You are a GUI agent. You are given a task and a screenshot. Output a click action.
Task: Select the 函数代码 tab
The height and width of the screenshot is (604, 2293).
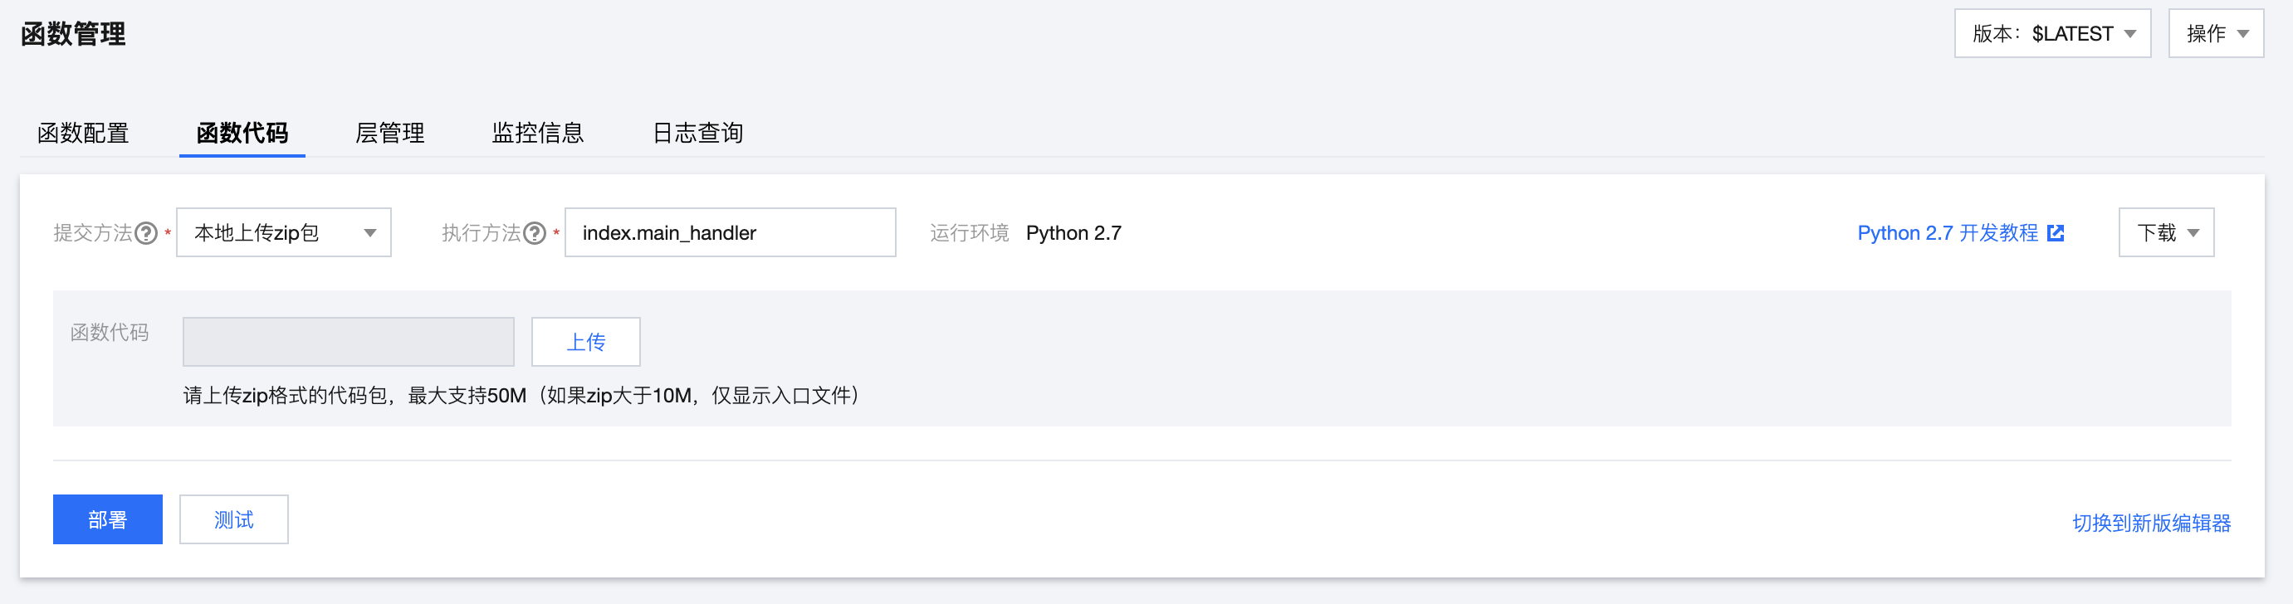point(242,134)
